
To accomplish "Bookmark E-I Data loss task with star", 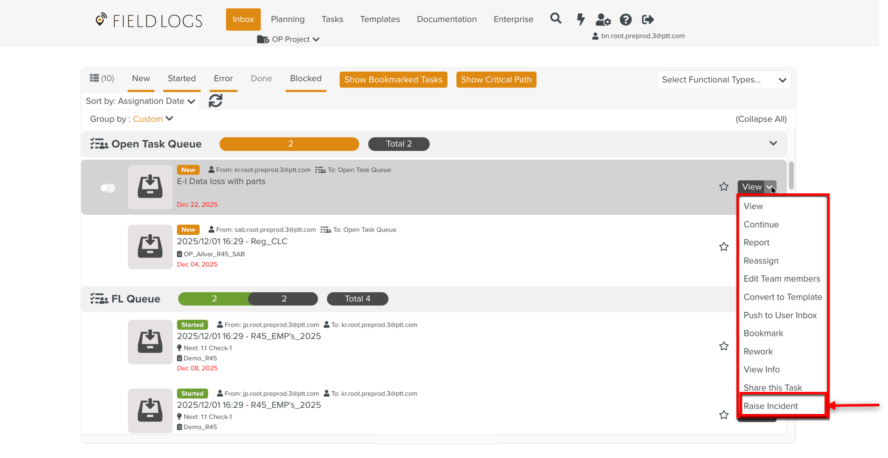I will (724, 186).
